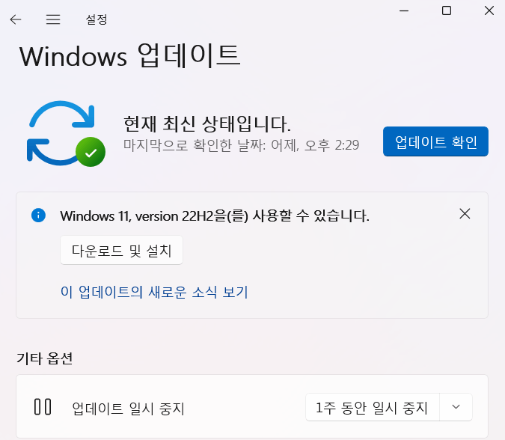The image size is (505, 440).
Task: Click the 업데이트 확인 button
Action: [x=435, y=141]
